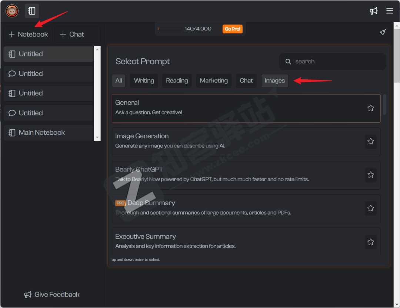Select the Writing category tab
The image size is (400, 308).
[144, 81]
